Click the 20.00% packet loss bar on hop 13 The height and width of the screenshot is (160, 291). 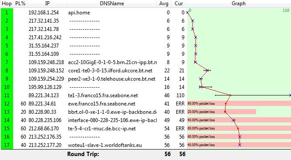point(222,112)
